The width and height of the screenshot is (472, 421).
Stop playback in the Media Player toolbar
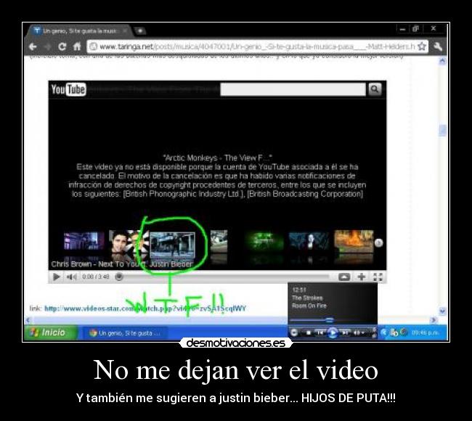click(x=309, y=333)
